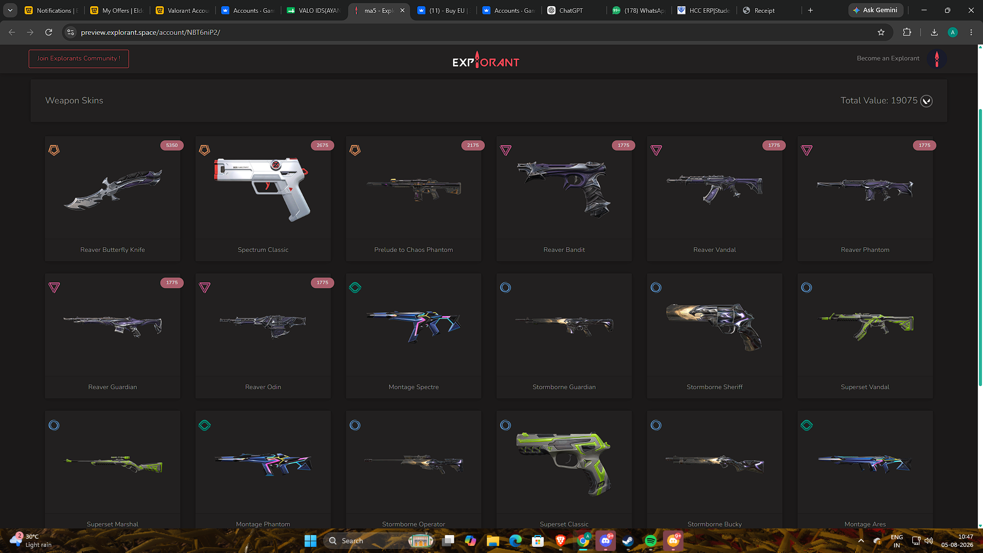Open the browser Extensions menu

[907, 32]
